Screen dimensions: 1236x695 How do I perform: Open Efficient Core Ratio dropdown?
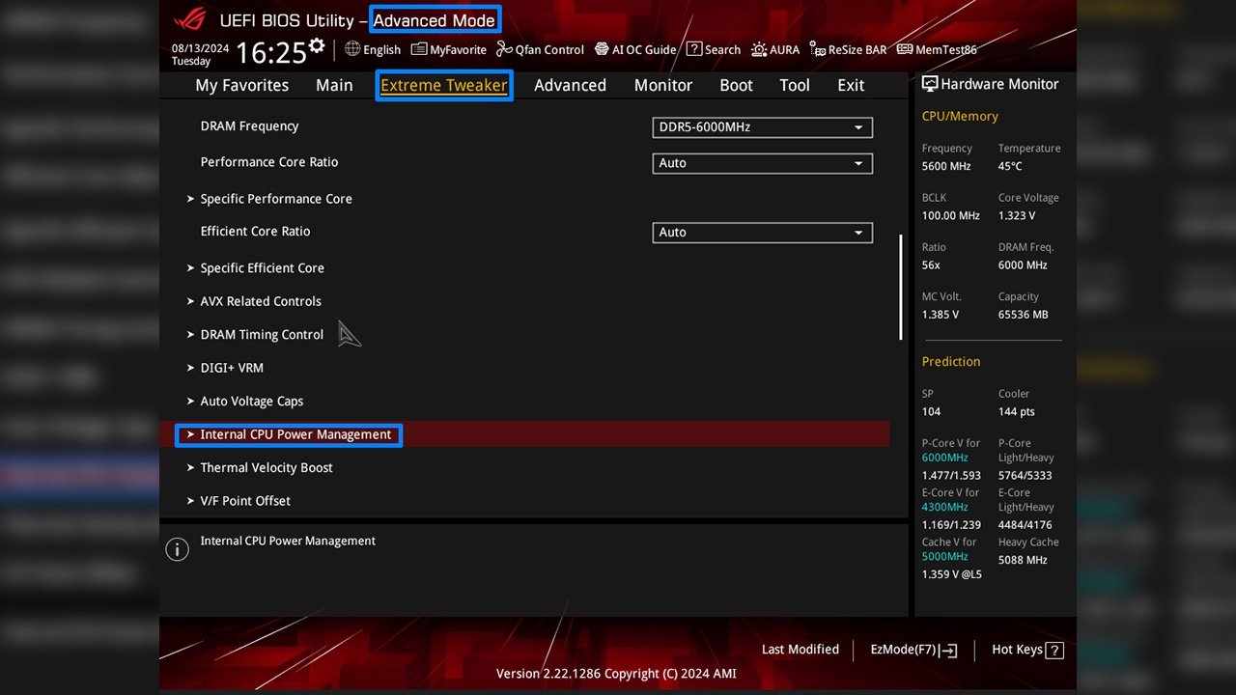[x=763, y=233]
